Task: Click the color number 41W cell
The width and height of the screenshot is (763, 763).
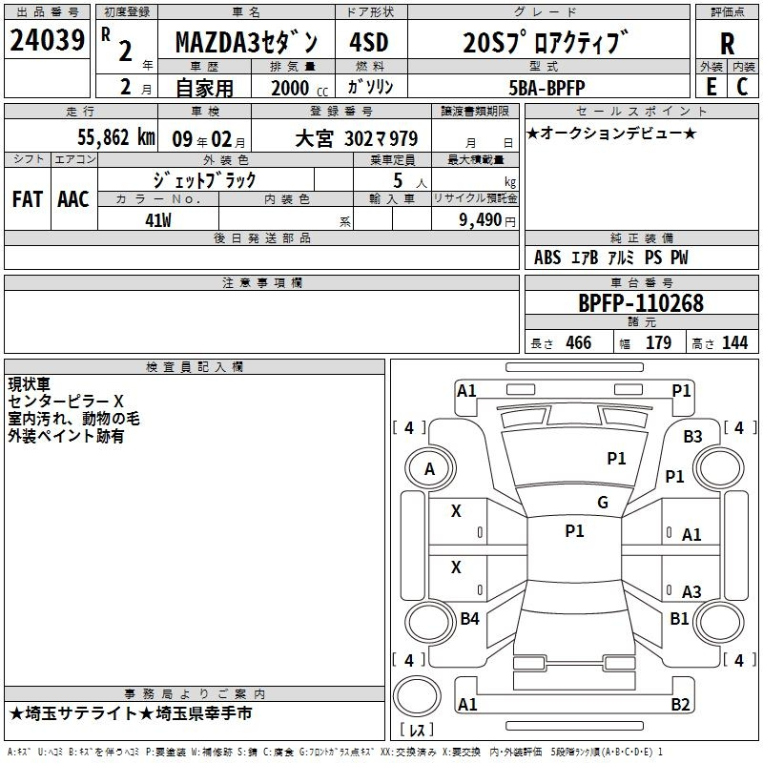Action: 158,219
